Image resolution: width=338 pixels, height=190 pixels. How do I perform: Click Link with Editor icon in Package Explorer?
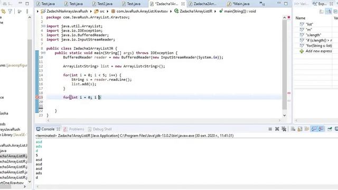pyautogui.click(x=3, y=11)
